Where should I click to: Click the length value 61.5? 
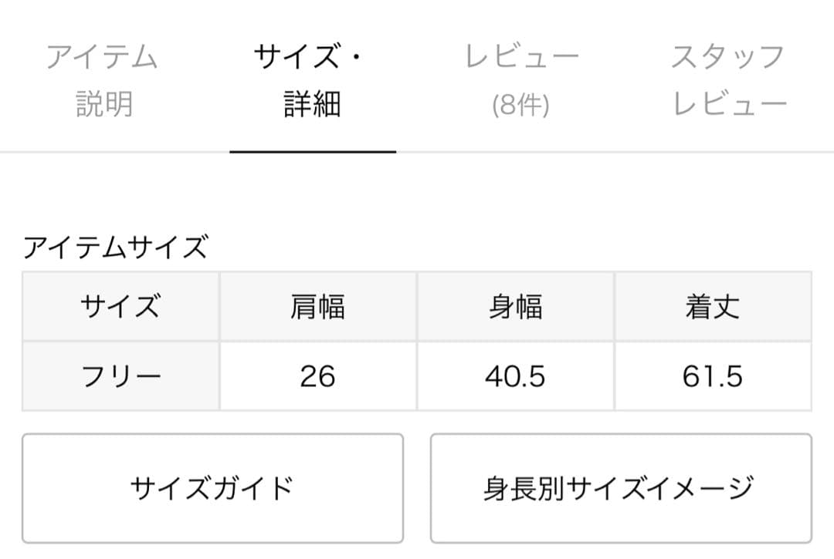[714, 375]
